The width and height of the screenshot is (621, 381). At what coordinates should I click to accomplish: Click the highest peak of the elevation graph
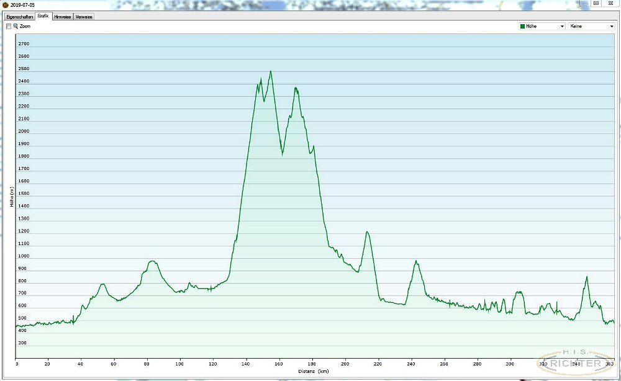click(270, 71)
